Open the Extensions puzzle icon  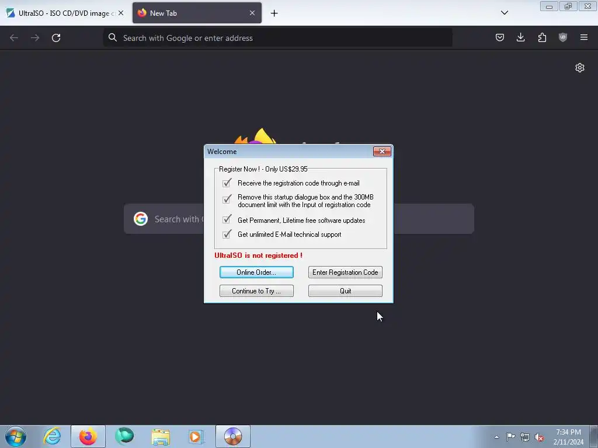pyautogui.click(x=542, y=37)
